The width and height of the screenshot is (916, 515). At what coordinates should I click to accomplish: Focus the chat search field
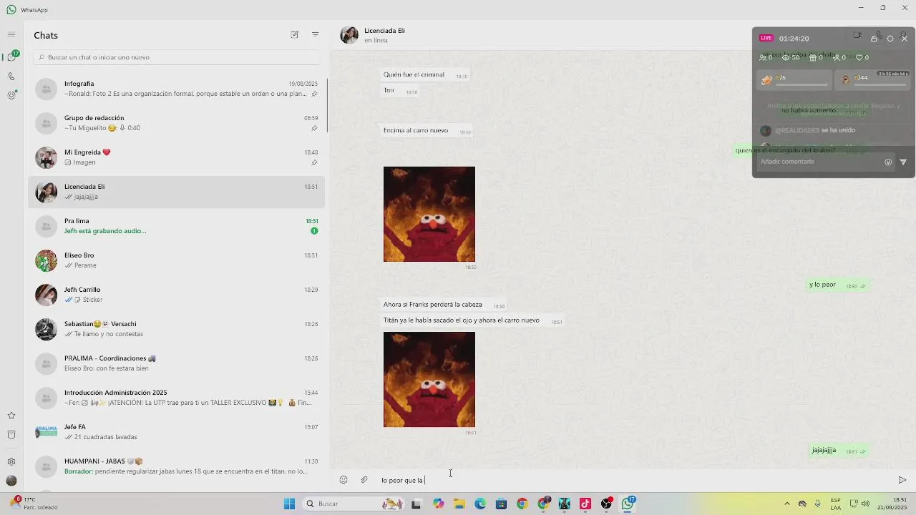pos(177,57)
